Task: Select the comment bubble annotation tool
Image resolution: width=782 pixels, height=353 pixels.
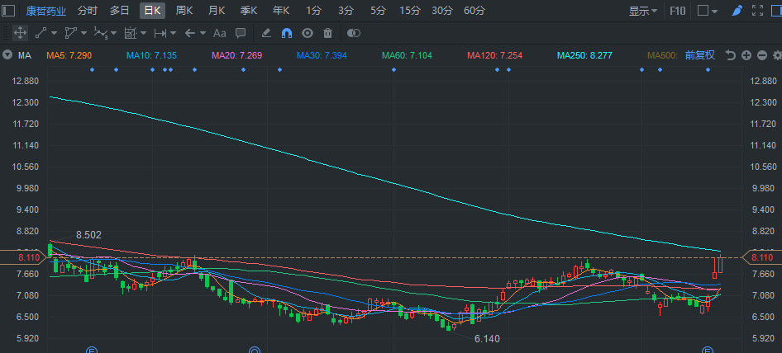Action: [241, 33]
